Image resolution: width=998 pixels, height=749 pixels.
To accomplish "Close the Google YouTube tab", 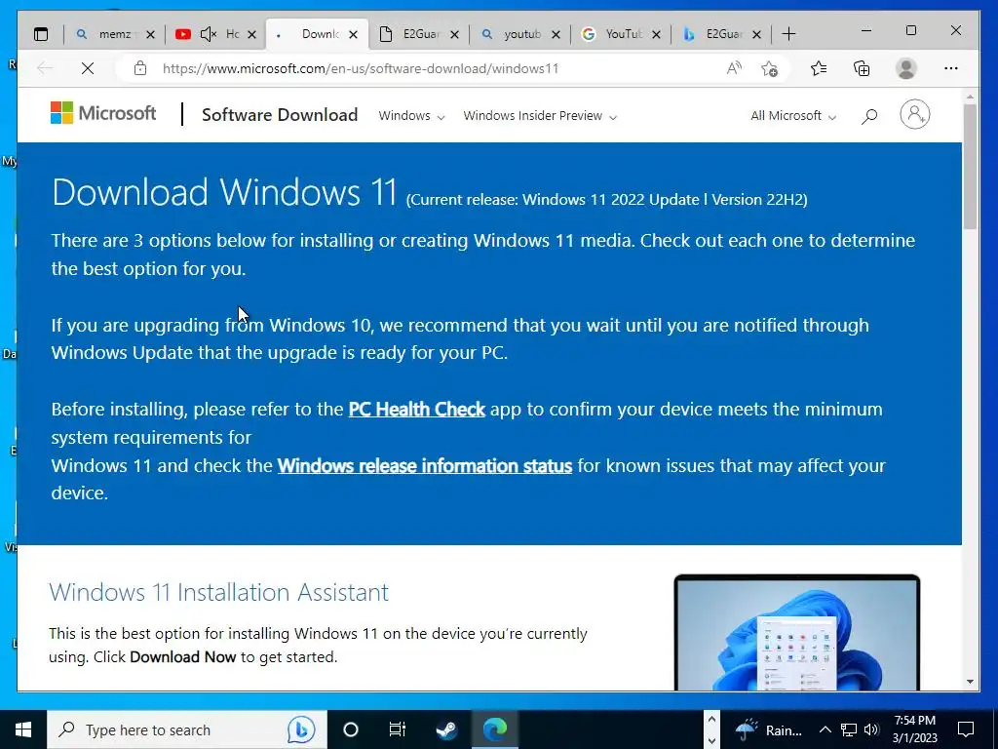I will point(656,34).
